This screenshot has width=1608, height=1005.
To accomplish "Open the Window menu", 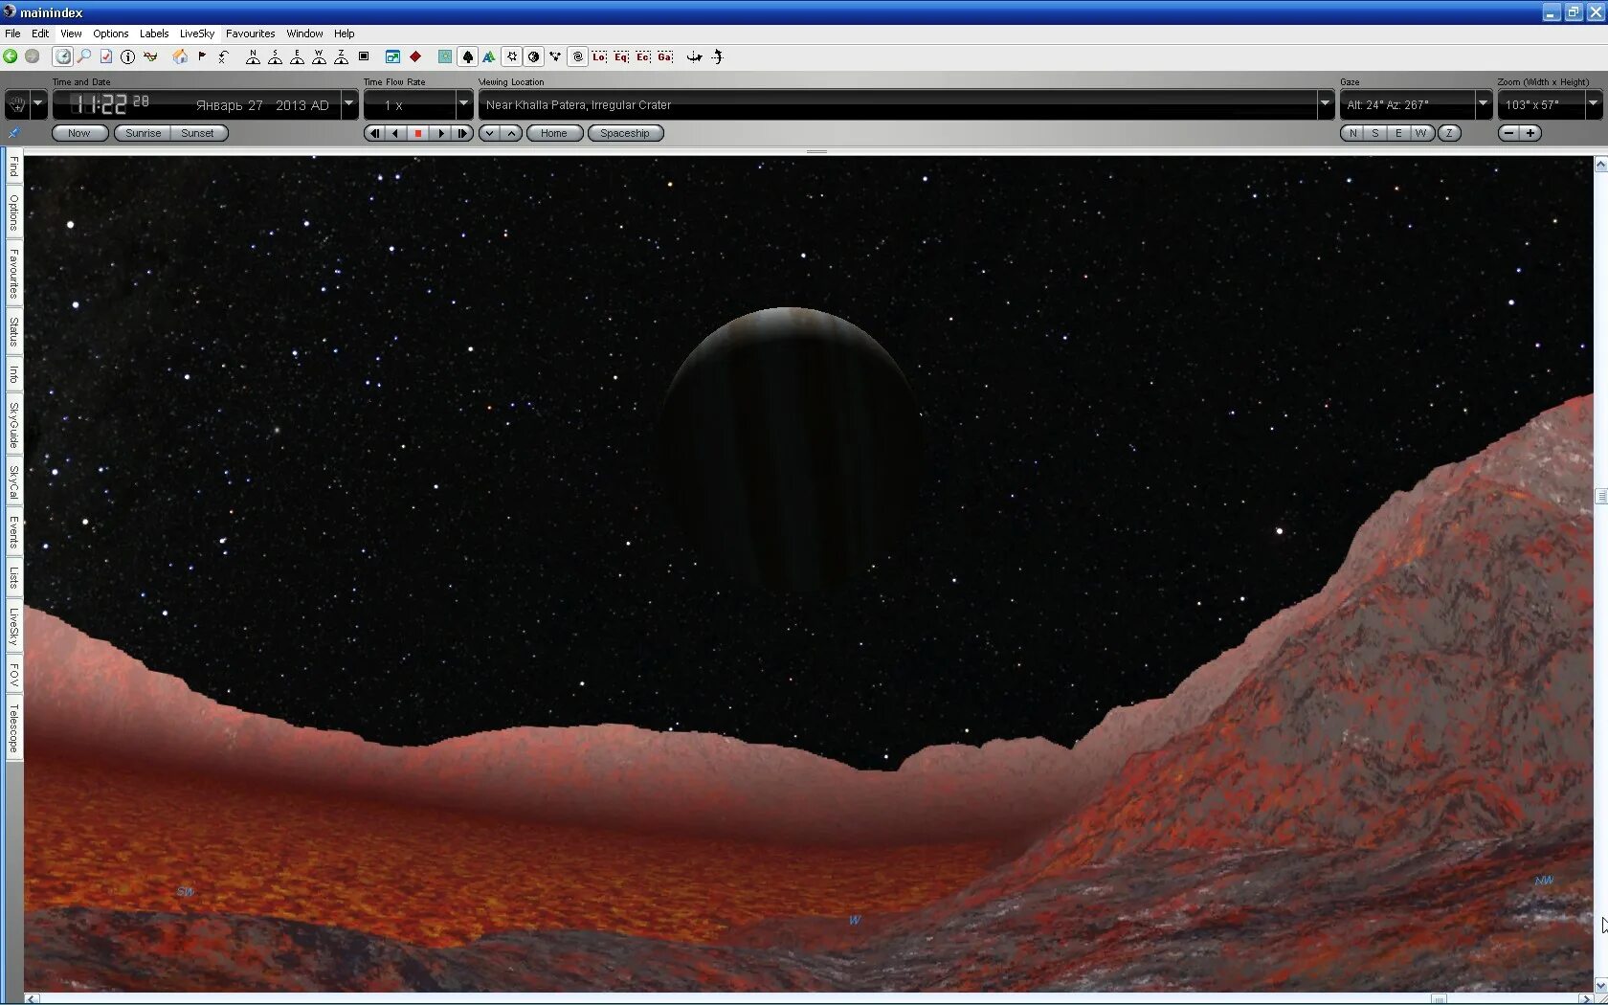I will (305, 33).
